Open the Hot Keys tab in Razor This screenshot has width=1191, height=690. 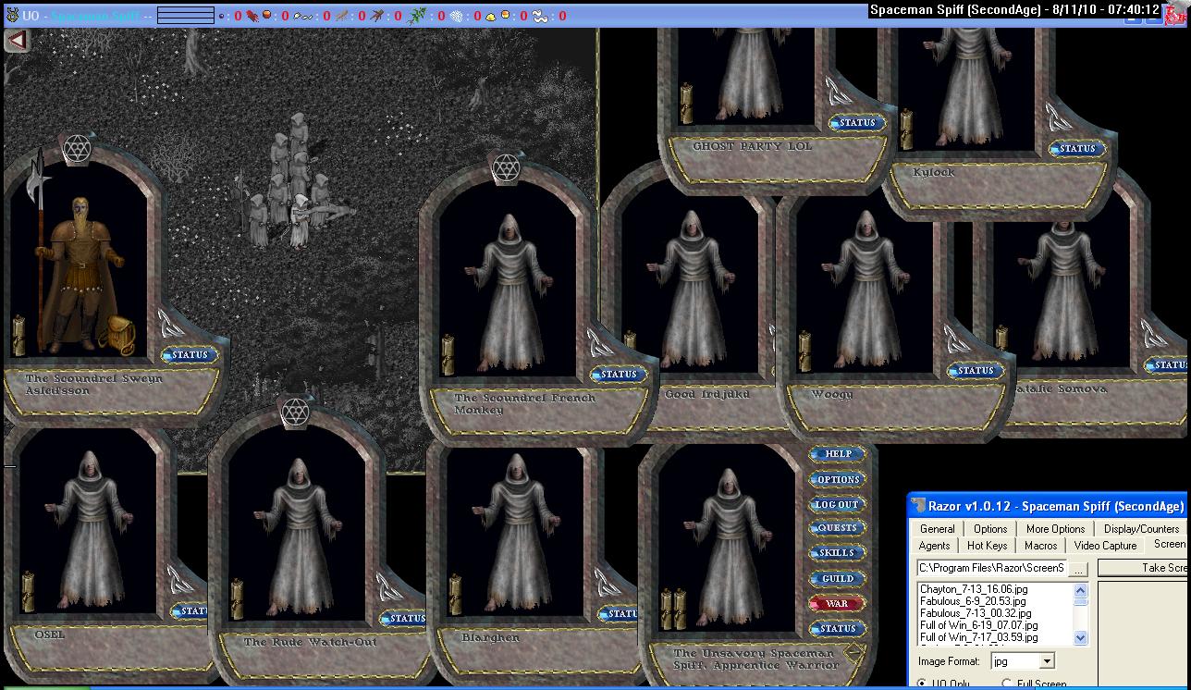[987, 546]
